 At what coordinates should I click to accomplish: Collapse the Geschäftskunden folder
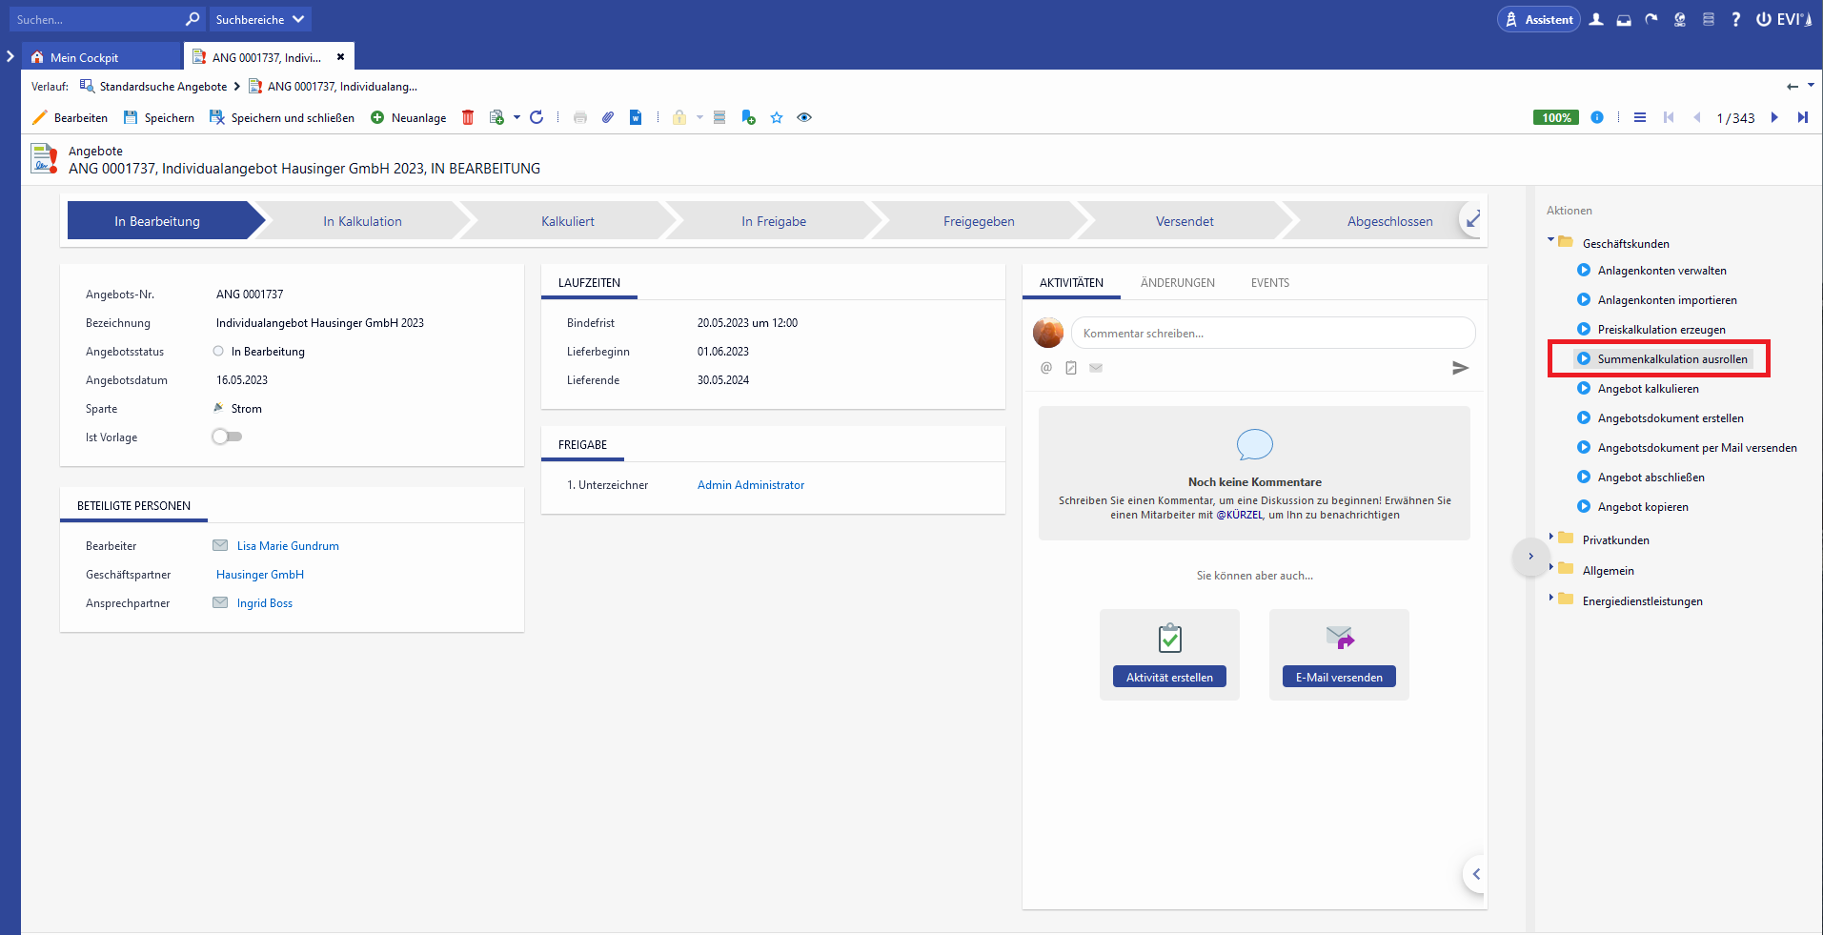pos(1551,240)
